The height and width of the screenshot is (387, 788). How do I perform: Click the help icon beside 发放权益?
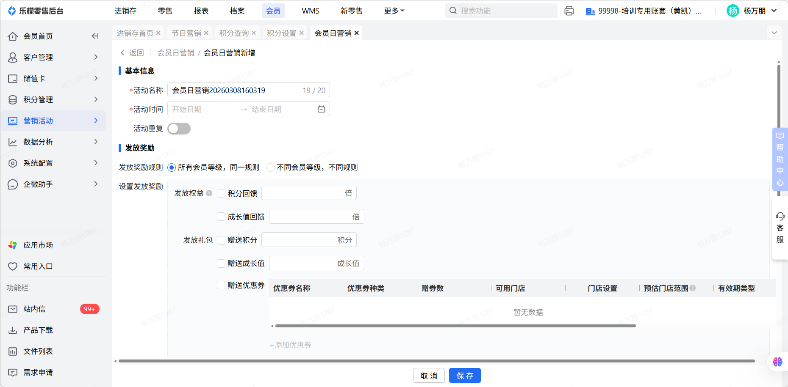[209, 193]
